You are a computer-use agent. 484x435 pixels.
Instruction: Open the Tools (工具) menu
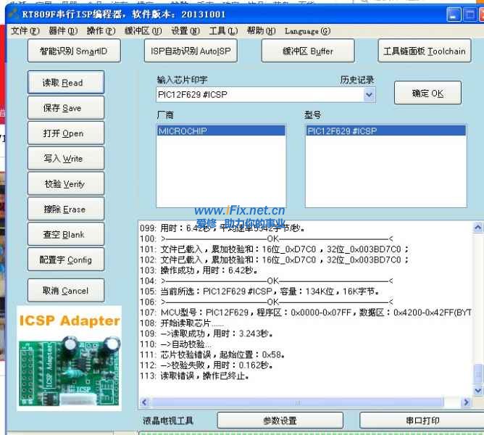[222, 31]
